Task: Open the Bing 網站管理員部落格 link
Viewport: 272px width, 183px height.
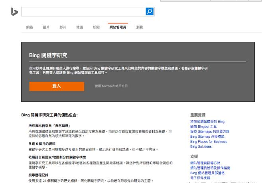Action: [x=207, y=173]
